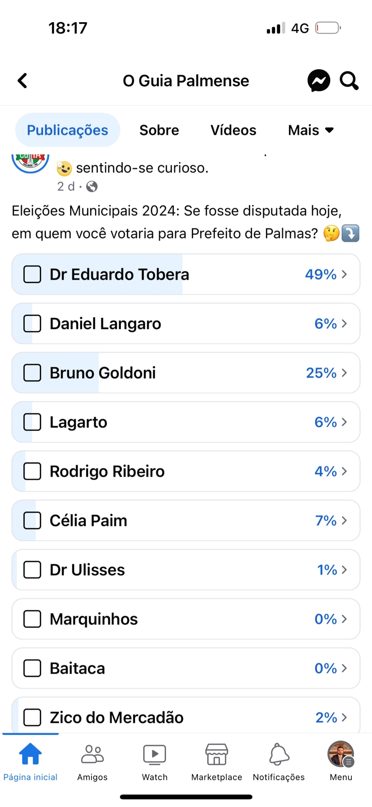Open Messenger from the header
The height and width of the screenshot is (807, 372).
[x=319, y=81]
